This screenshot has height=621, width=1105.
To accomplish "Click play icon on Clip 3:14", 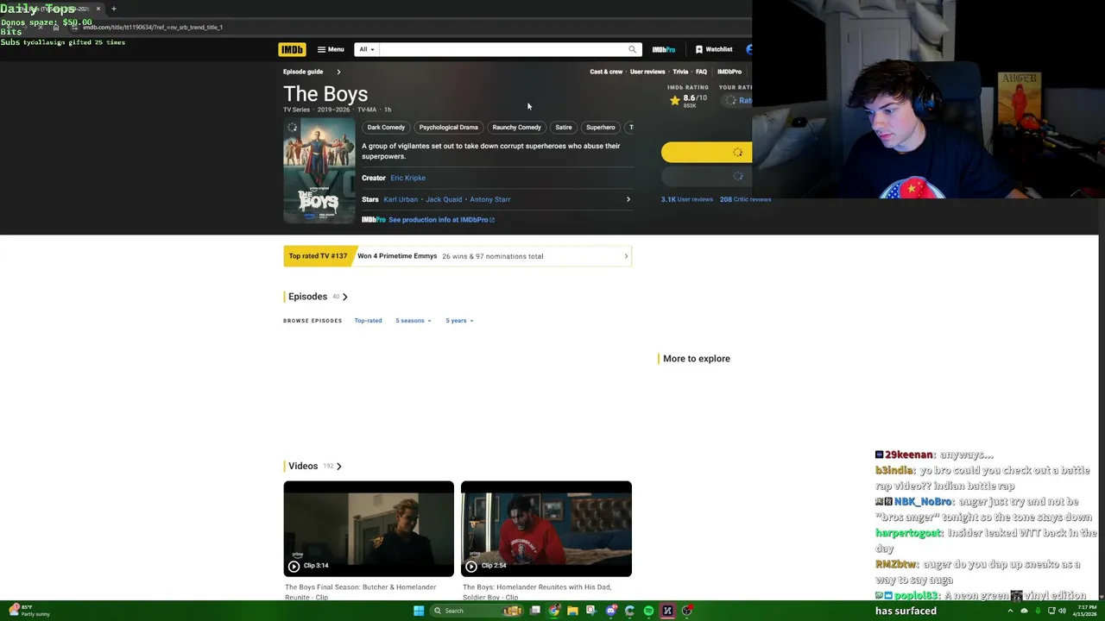I will pyautogui.click(x=294, y=566).
